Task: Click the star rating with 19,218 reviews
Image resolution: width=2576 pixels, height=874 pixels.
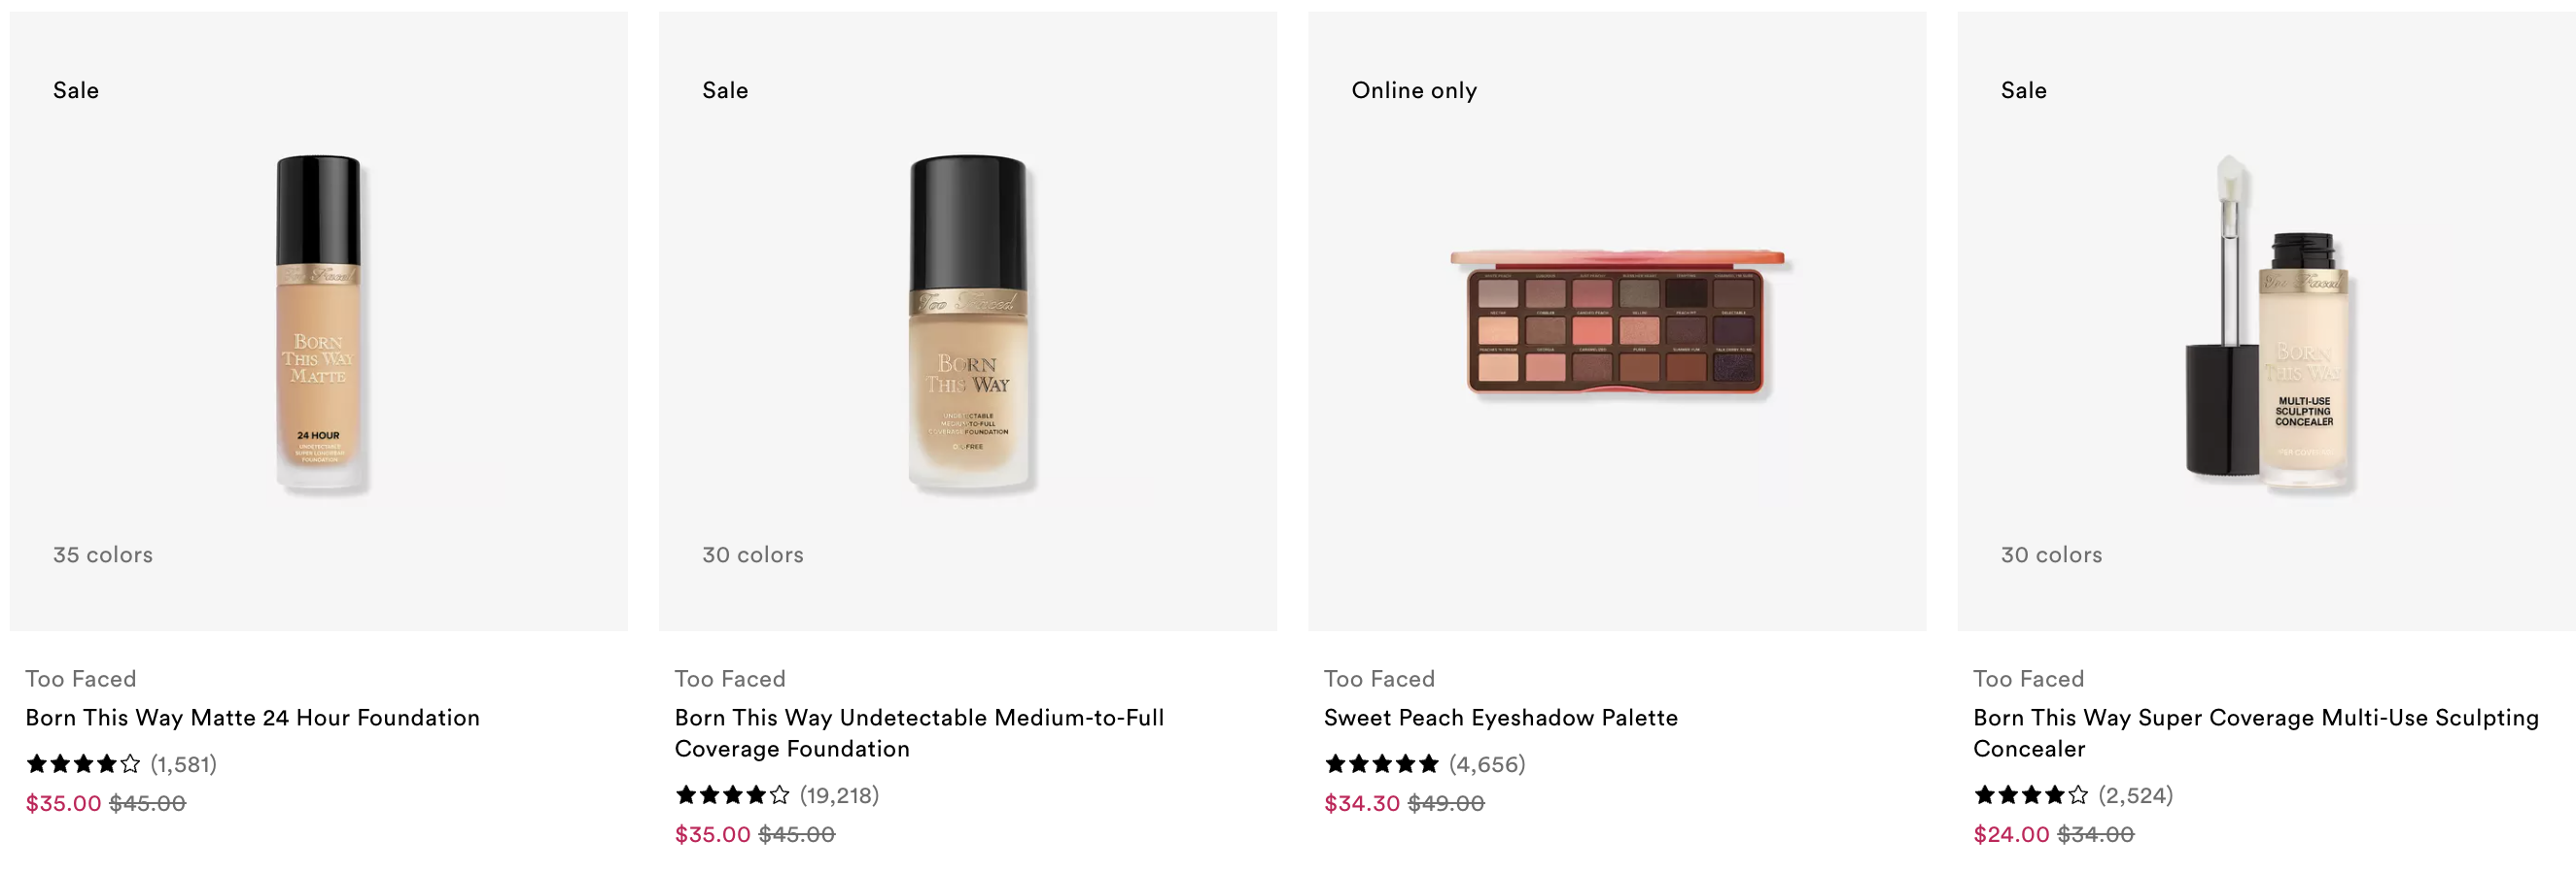Action: (732, 795)
